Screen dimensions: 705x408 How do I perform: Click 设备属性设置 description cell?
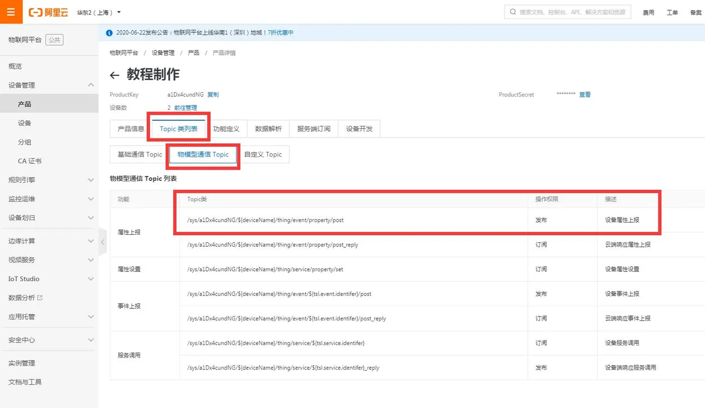[x=622, y=269]
